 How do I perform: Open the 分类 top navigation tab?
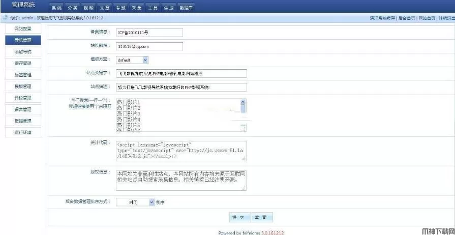[x=73, y=8]
